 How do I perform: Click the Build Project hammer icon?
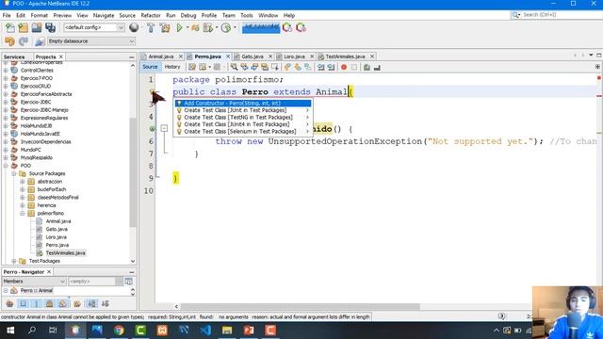coord(151,27)
